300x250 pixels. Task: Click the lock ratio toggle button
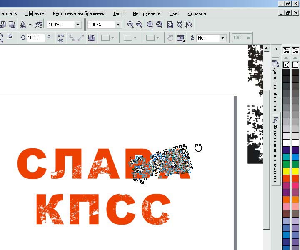pos(10,36)
